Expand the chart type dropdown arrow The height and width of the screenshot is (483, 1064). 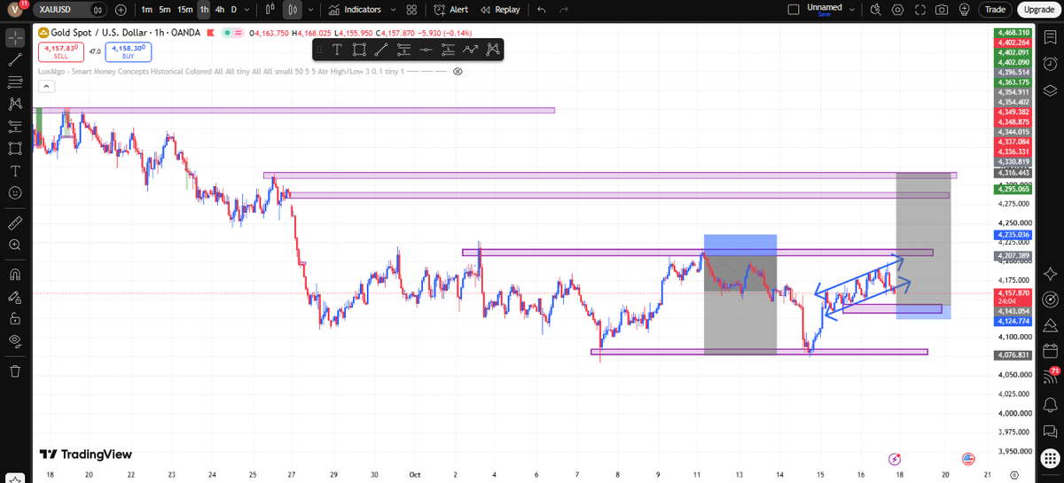click(309, 10)
